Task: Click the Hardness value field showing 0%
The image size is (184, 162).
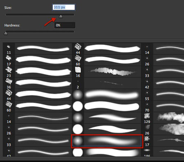Action: coord(65,25)
